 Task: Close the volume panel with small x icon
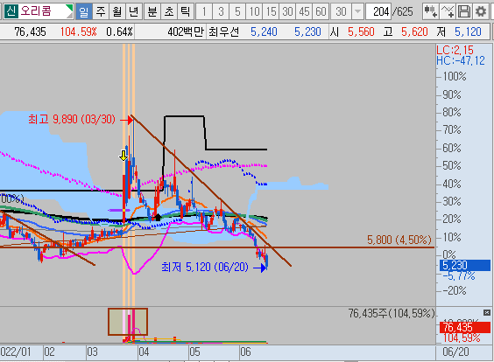point(487,312)
